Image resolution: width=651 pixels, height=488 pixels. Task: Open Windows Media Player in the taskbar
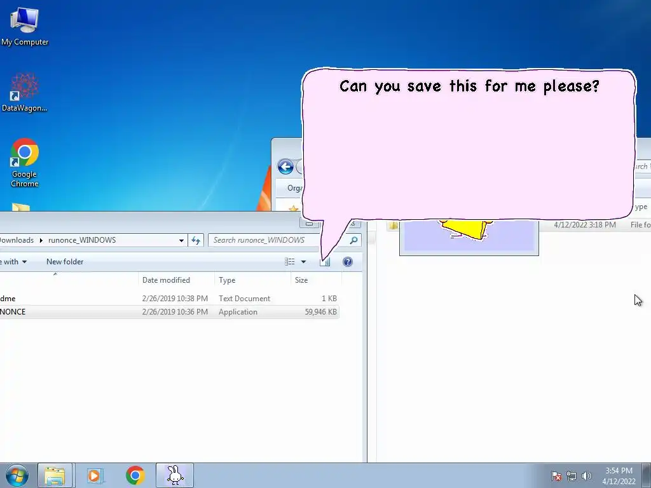tap(95, 475)
